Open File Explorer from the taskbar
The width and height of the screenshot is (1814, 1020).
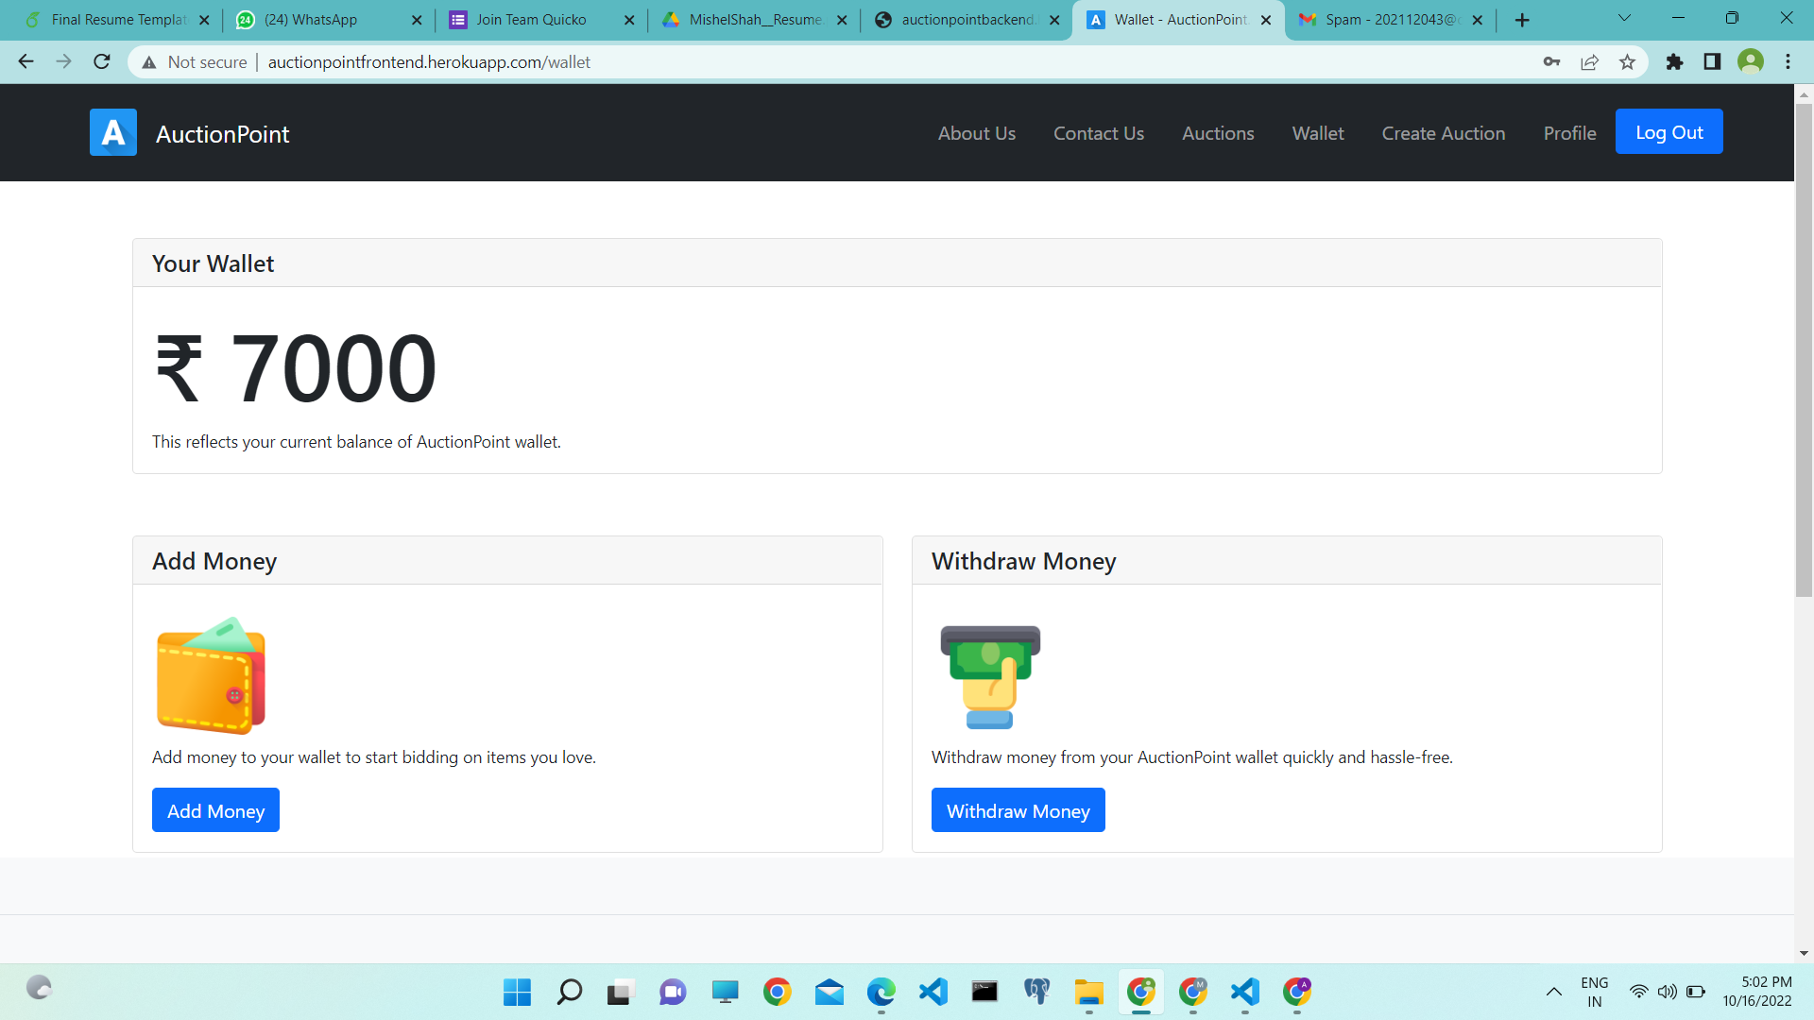pos(1088,992)
